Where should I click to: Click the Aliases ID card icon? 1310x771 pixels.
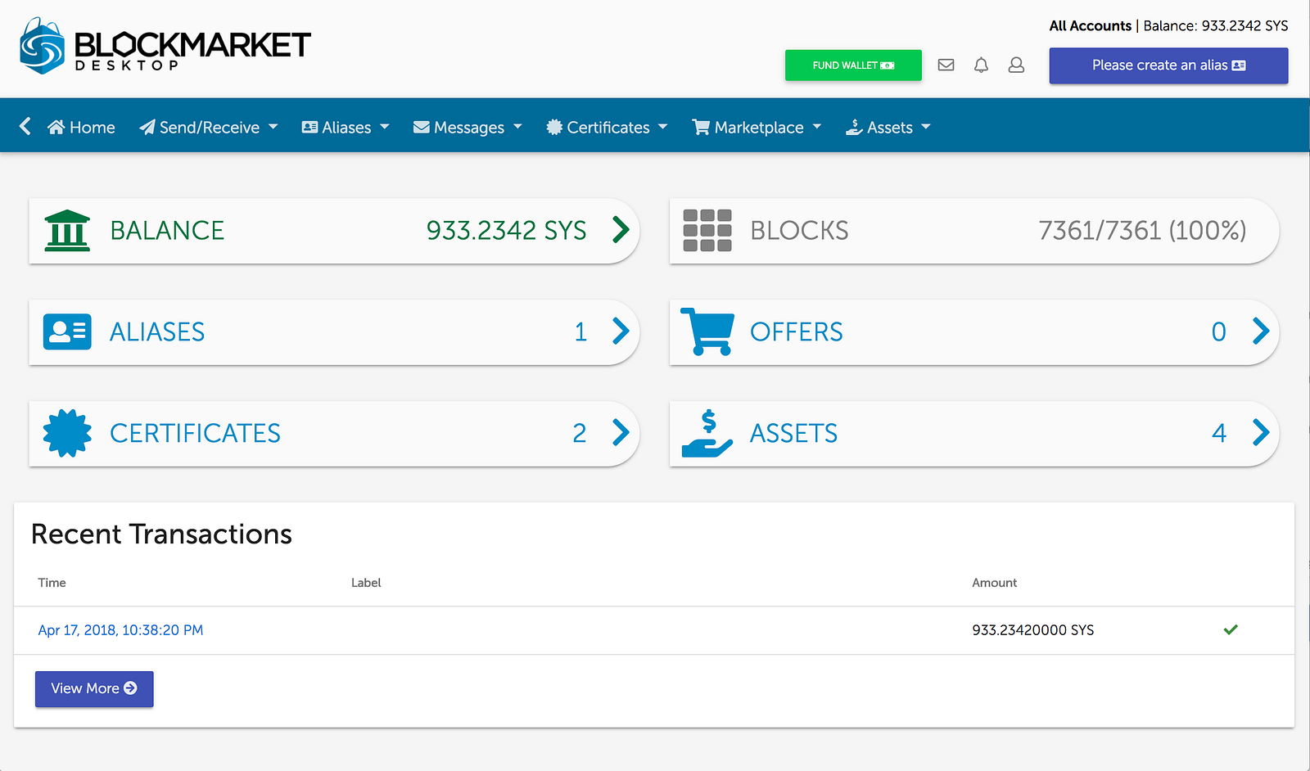[67, 331]
